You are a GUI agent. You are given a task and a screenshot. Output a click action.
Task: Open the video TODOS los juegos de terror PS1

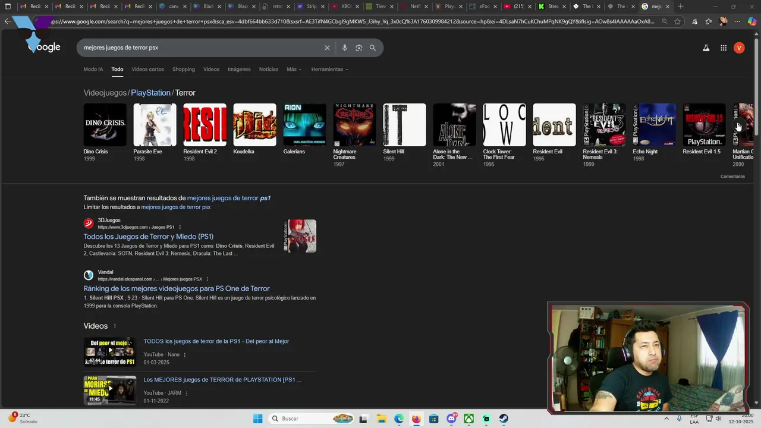216,341
